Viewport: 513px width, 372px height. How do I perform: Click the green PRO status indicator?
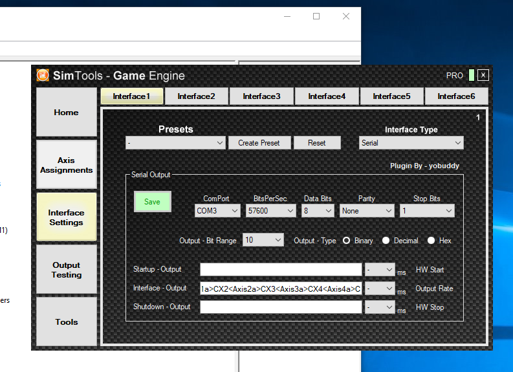coord(472,75)
